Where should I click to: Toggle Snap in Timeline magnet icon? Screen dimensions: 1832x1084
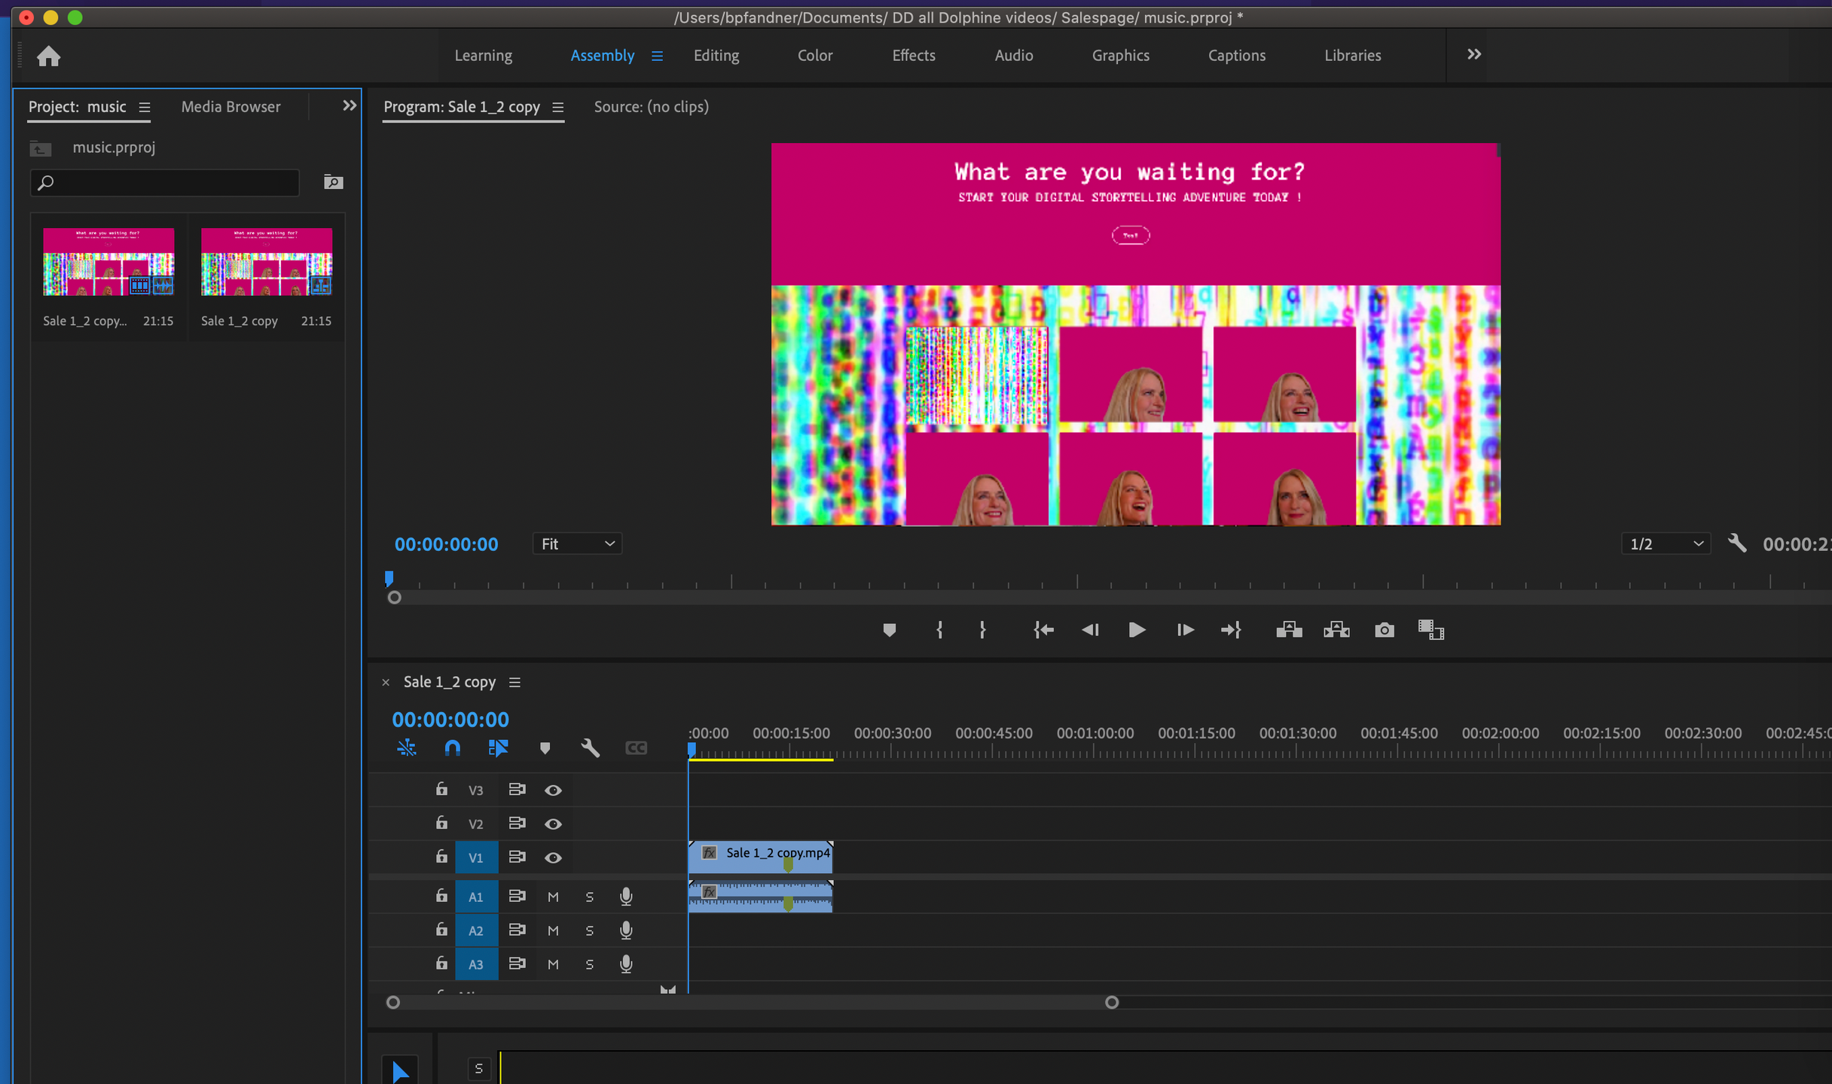pyautogui.click(x=452, y=748)
